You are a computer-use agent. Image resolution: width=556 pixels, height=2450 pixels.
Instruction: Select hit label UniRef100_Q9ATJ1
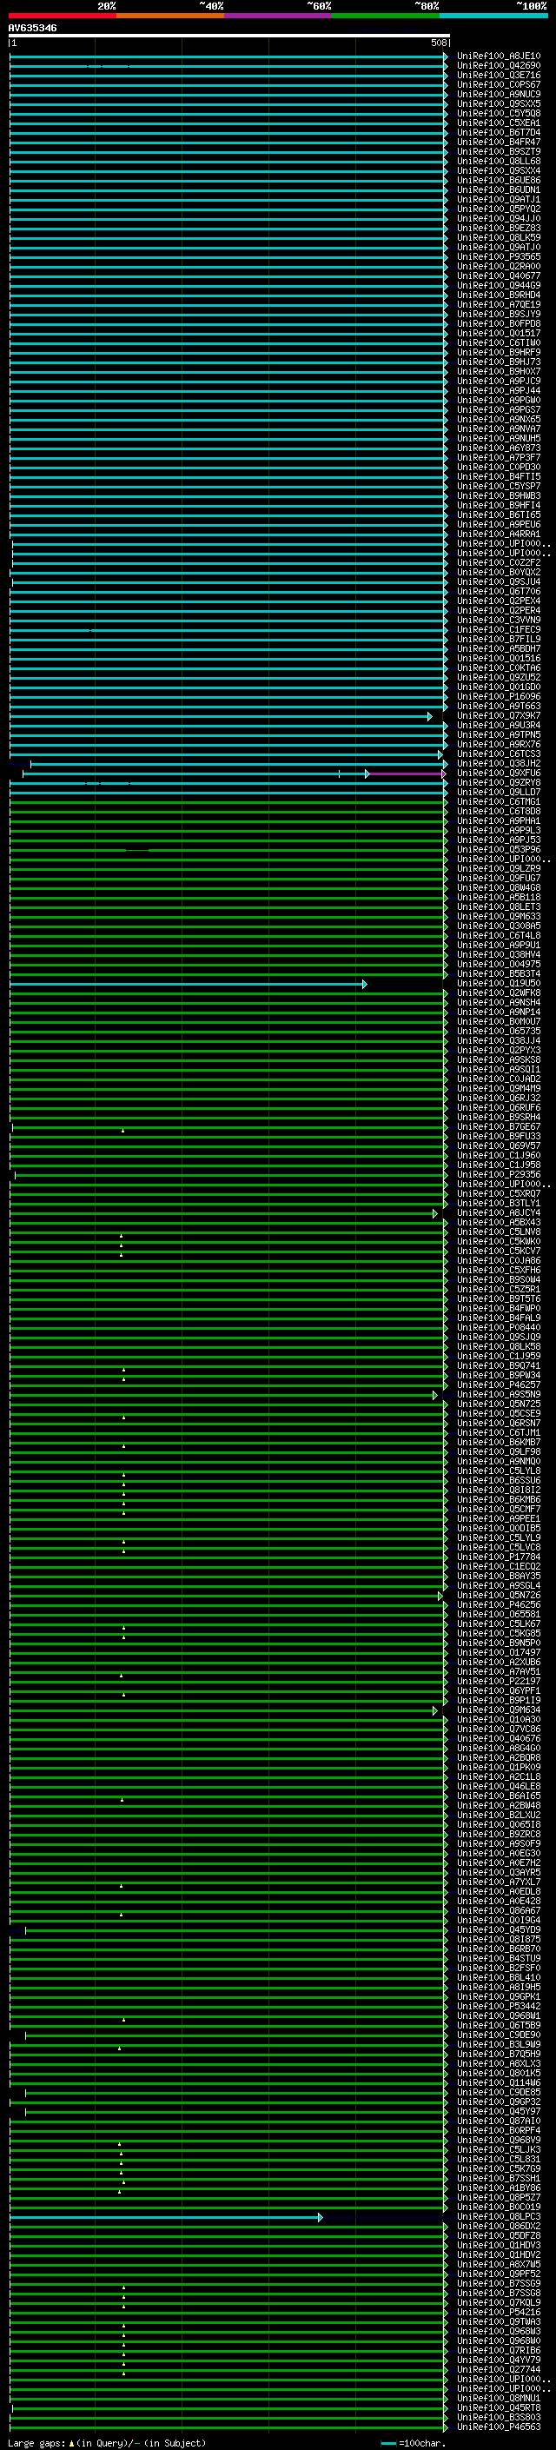coord(499,200)
